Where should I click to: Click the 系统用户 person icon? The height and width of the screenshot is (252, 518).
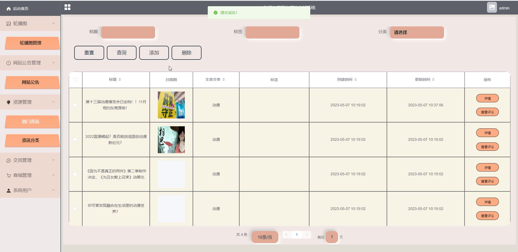coord(9,191)
